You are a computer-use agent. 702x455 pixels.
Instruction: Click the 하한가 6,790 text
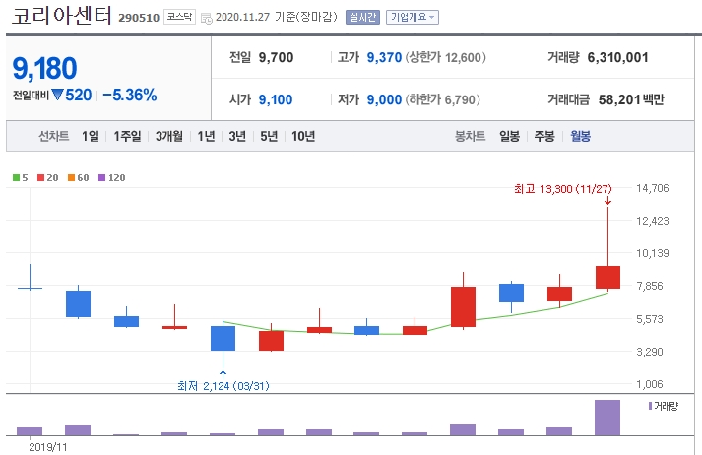point(443,99)
